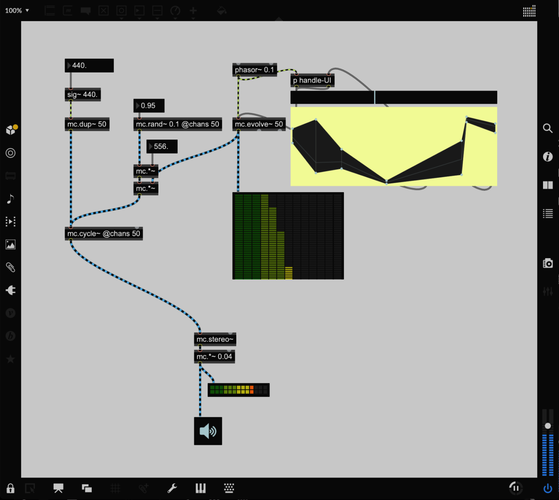The image size is (559, 500).
Task: Open the clock scheduler icon at bottom right
Action: click(x=515, y=488)
